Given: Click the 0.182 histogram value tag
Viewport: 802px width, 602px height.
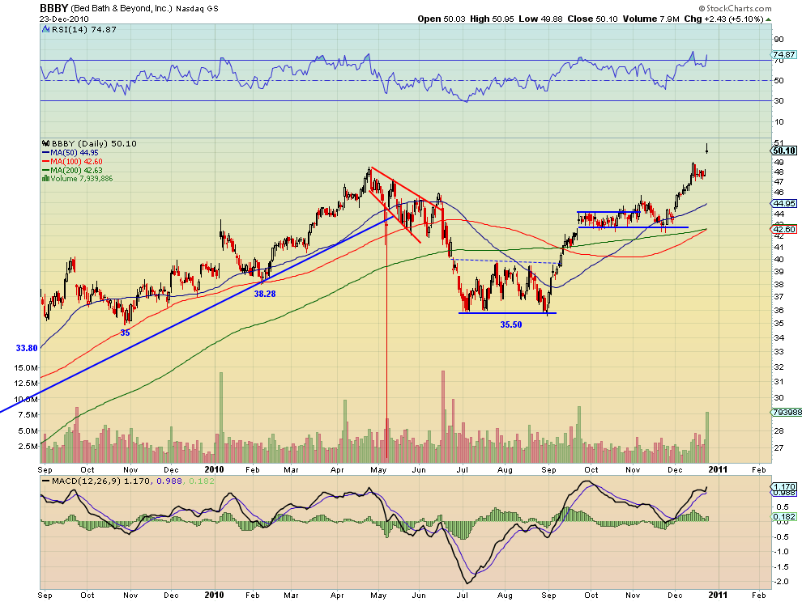Looking at the screenshot, I should point(784,517).
